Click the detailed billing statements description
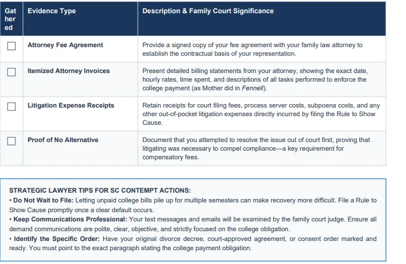The width and height of the screenshot is (406, 264). 255,79
